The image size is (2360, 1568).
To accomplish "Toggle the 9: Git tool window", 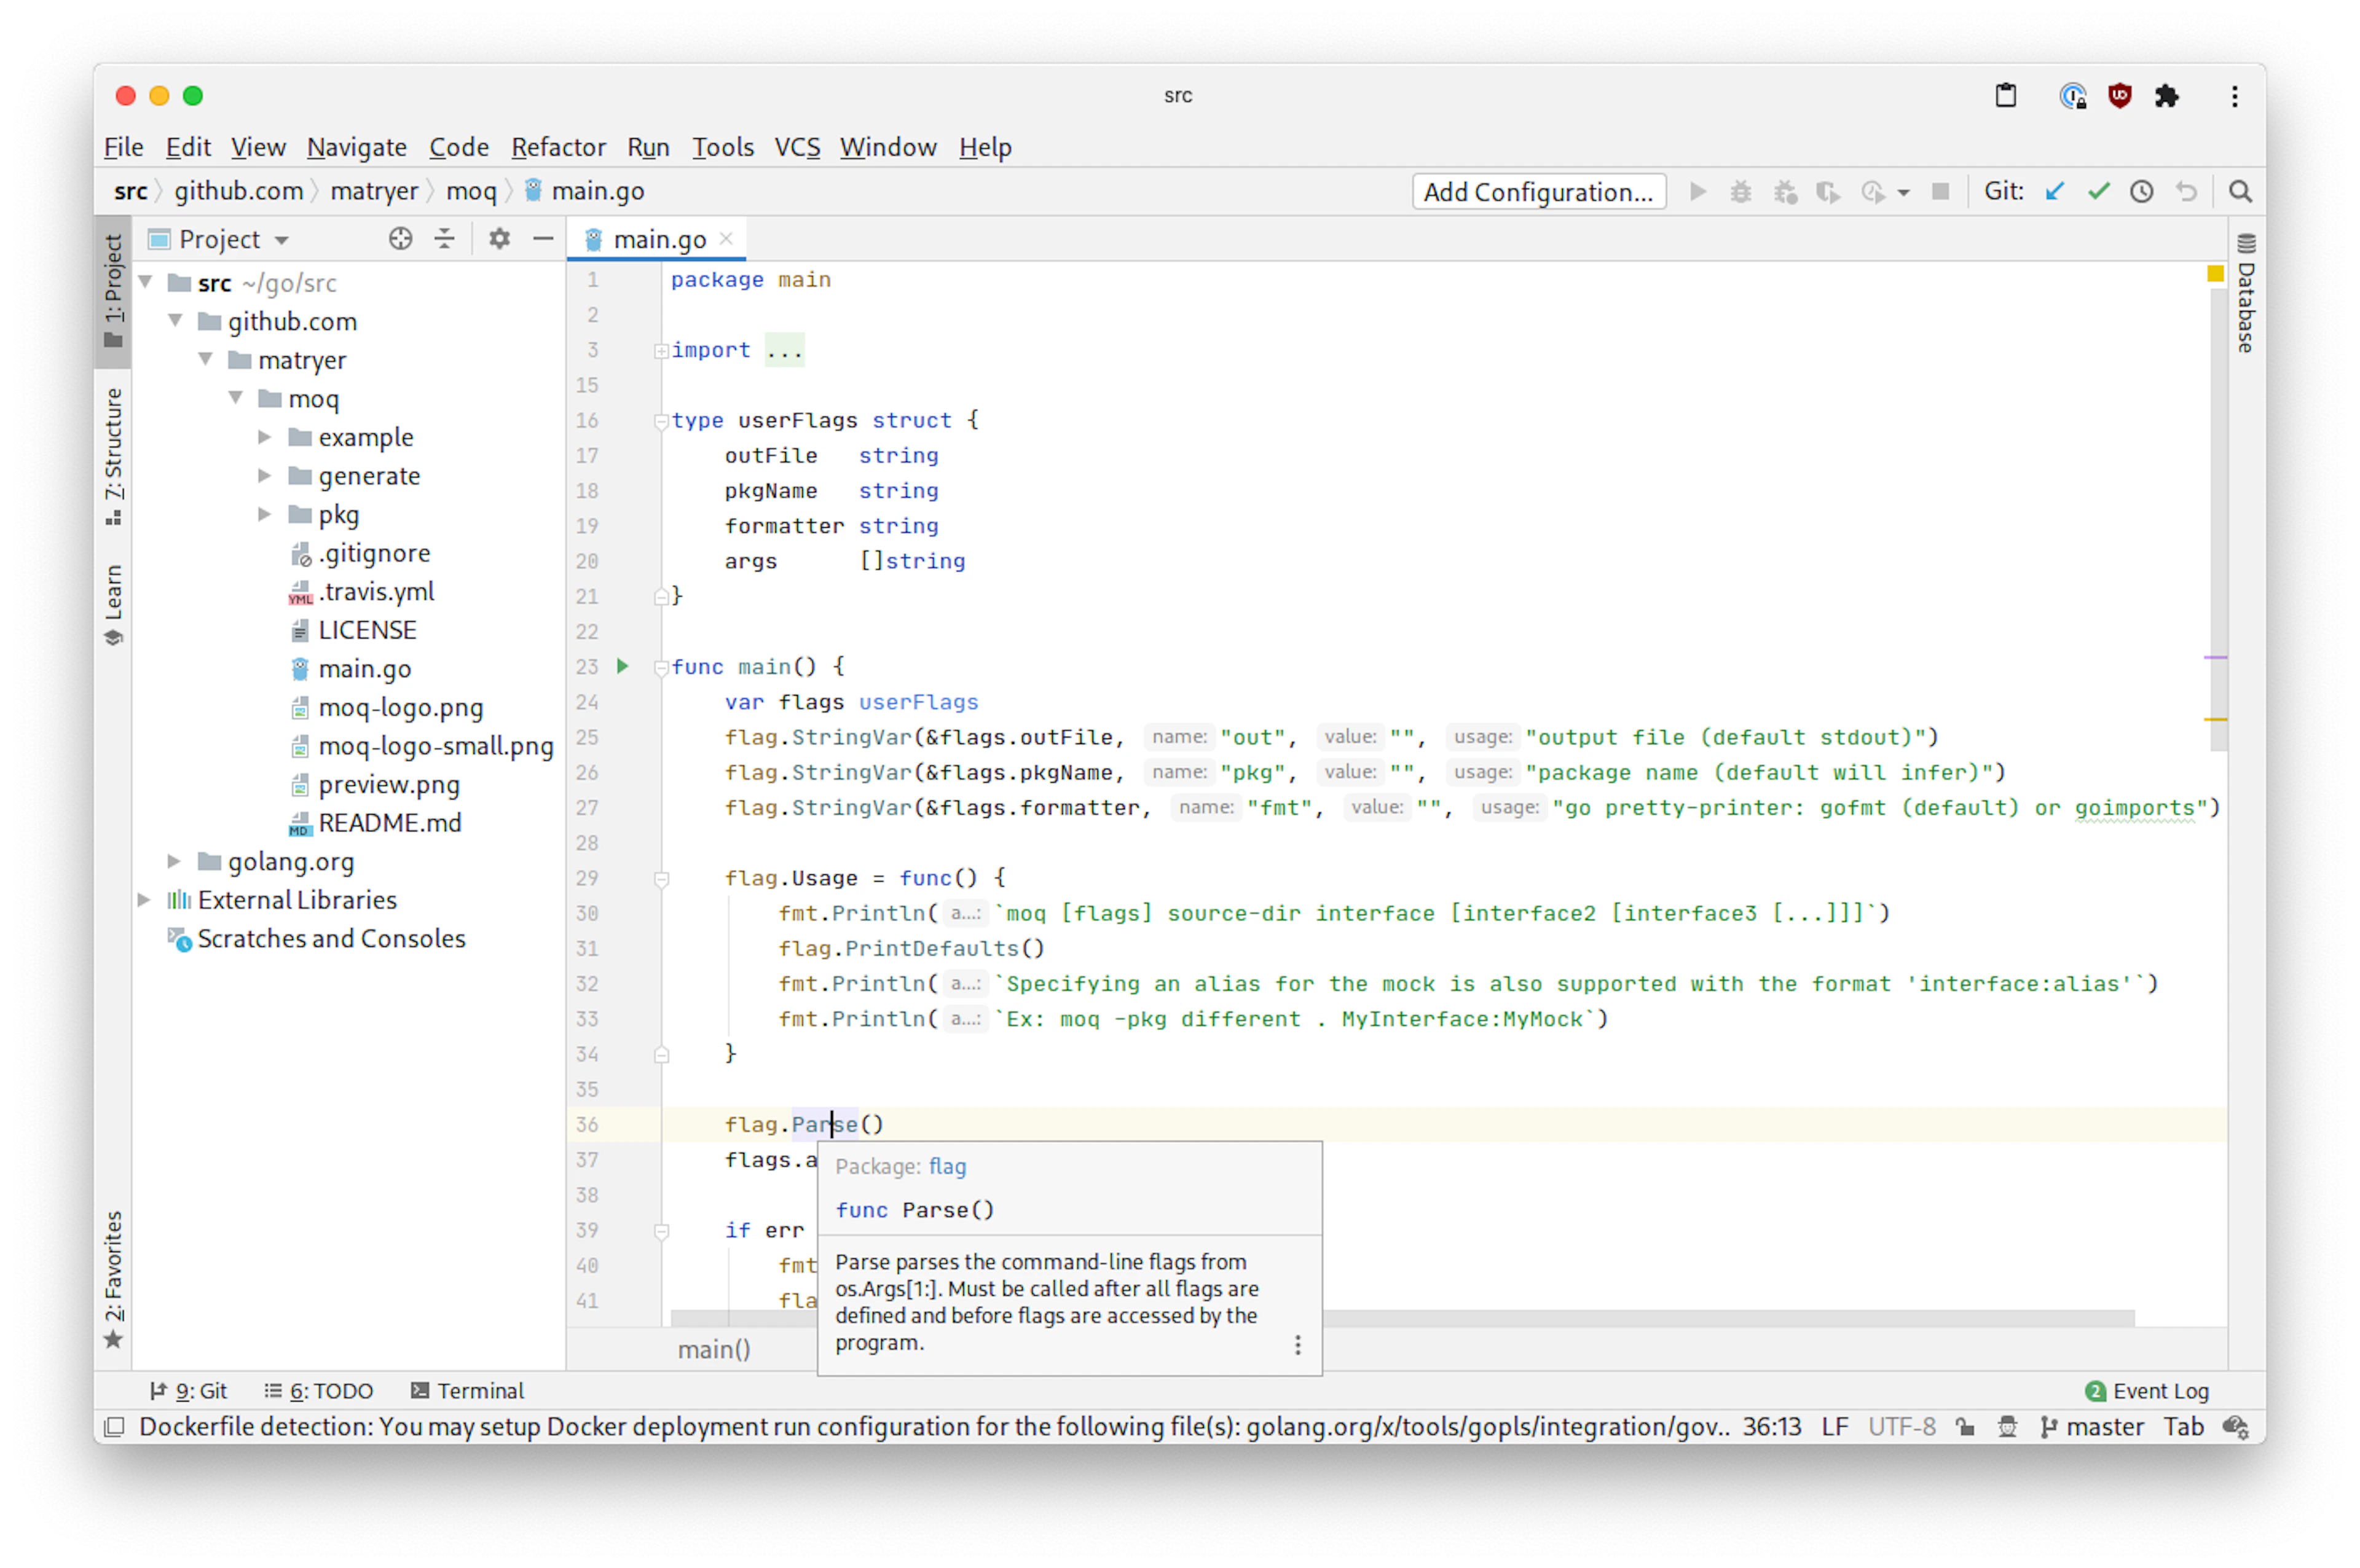I will 188,1391.
